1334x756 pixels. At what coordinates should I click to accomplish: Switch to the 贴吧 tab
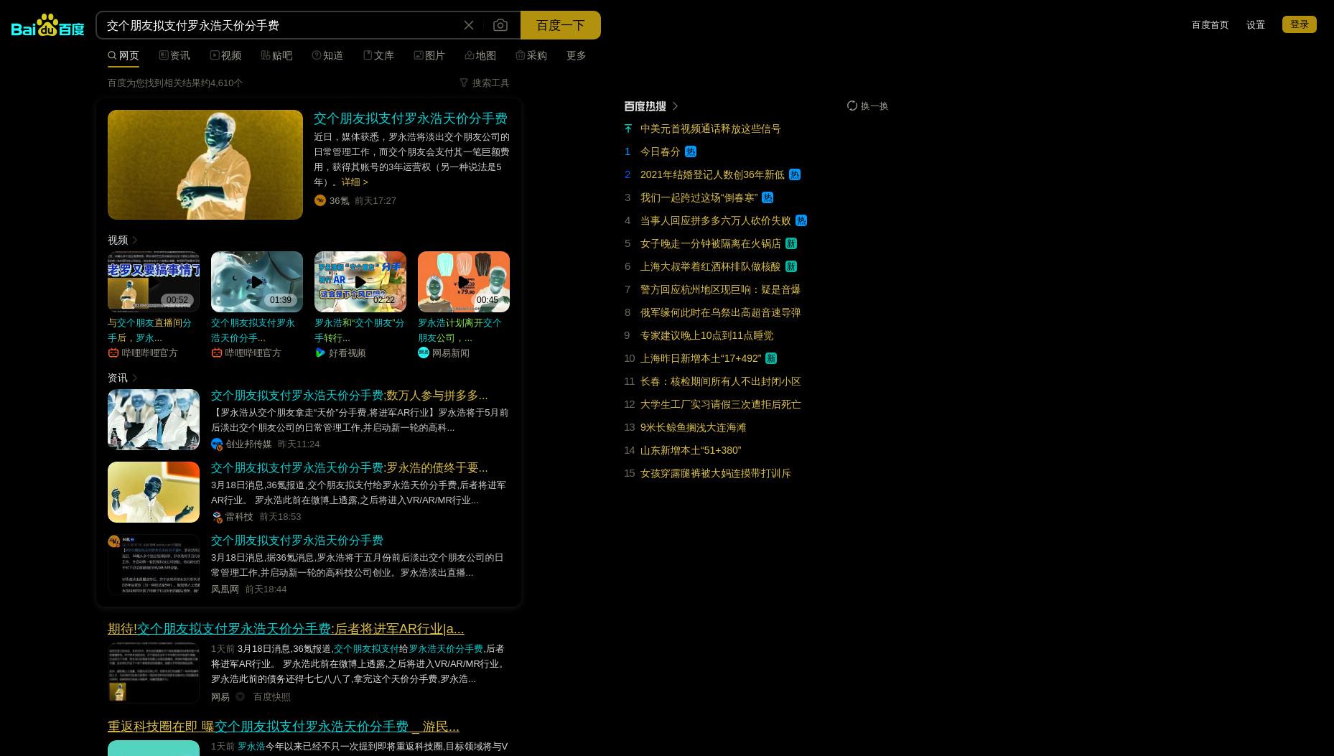pos(276,55)
